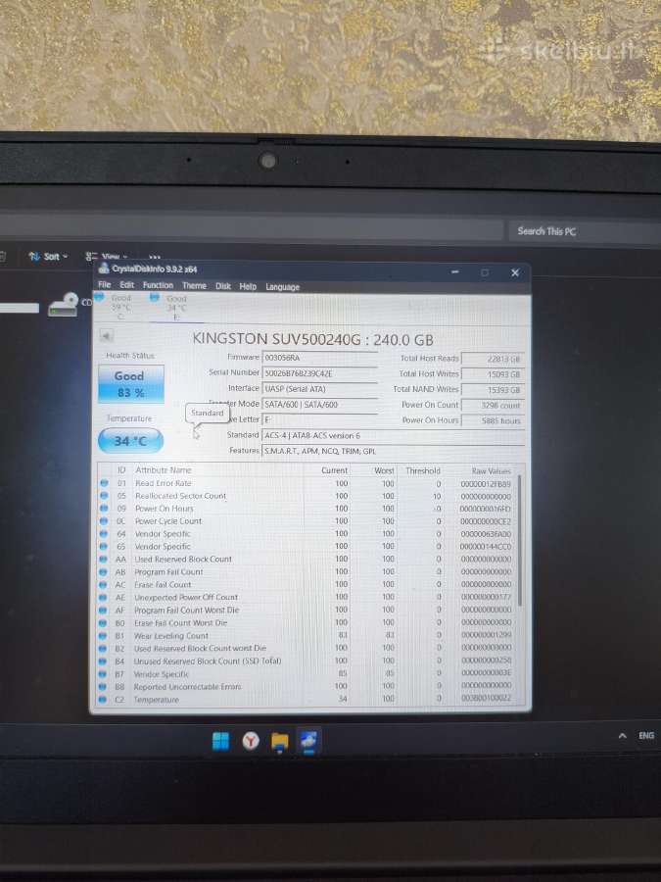Click the CD drive icon in File Explorer

[63, 305]
